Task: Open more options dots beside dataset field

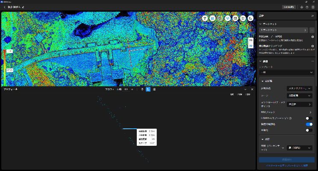Action: point(312,30)
